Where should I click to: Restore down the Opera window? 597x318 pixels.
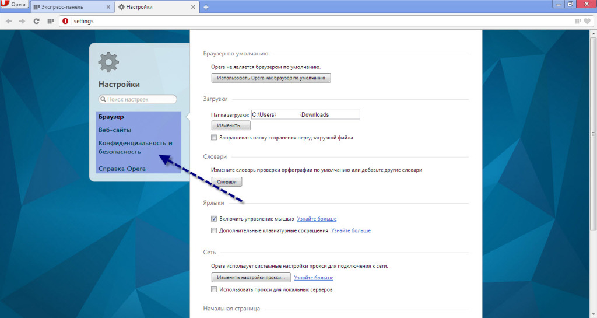click(x=570, y=4)
